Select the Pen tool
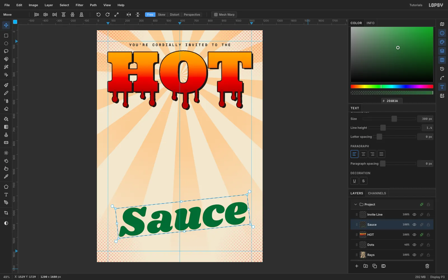 pyautogui.click(x=6, y=202)
